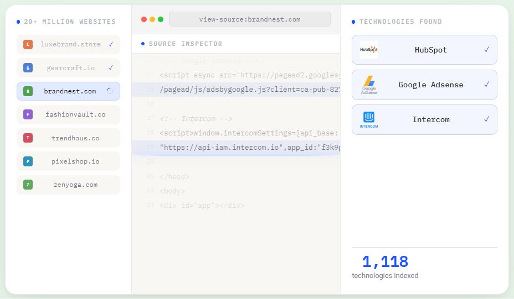Click the green B icon for brandnest.com
Screen dimensions: 514x299
[28, 91]
